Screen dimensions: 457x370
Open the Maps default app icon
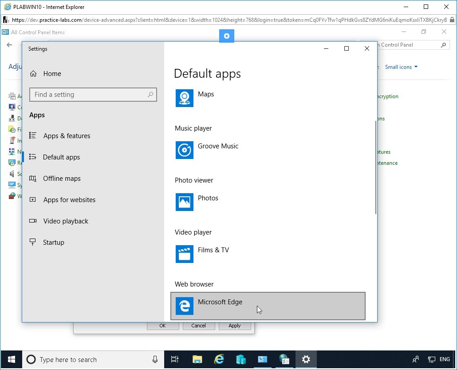[x=184, y=98]
